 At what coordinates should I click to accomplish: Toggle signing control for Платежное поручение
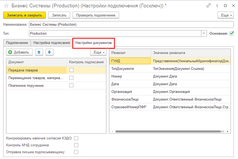(x=71, y=86)
